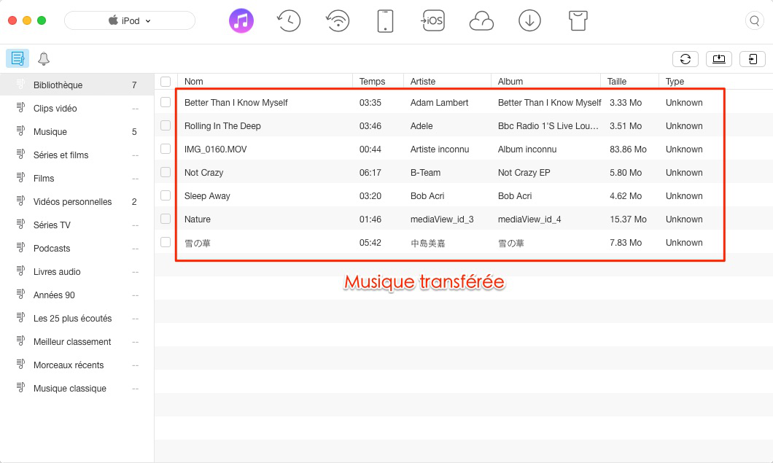Select Musique playlist in the sidebar

pos(77,132)
